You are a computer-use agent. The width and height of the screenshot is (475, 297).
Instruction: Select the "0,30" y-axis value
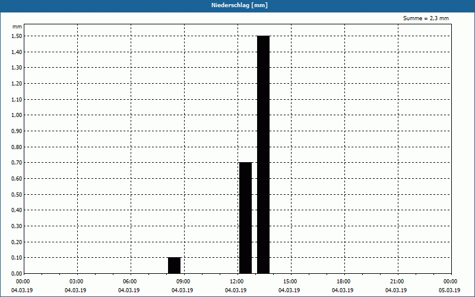[17, 226]
